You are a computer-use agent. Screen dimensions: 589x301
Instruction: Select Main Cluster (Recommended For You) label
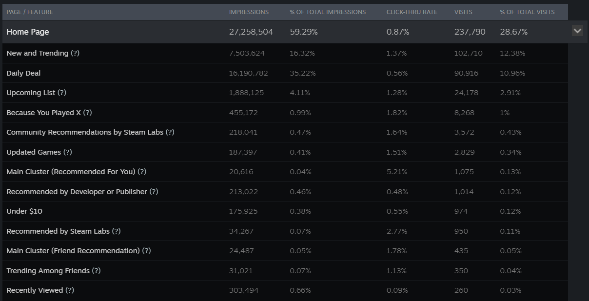tap(71, 172)
